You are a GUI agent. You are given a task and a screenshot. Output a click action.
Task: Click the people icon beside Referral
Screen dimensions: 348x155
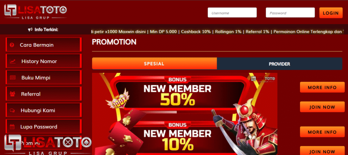pos(13,94)
